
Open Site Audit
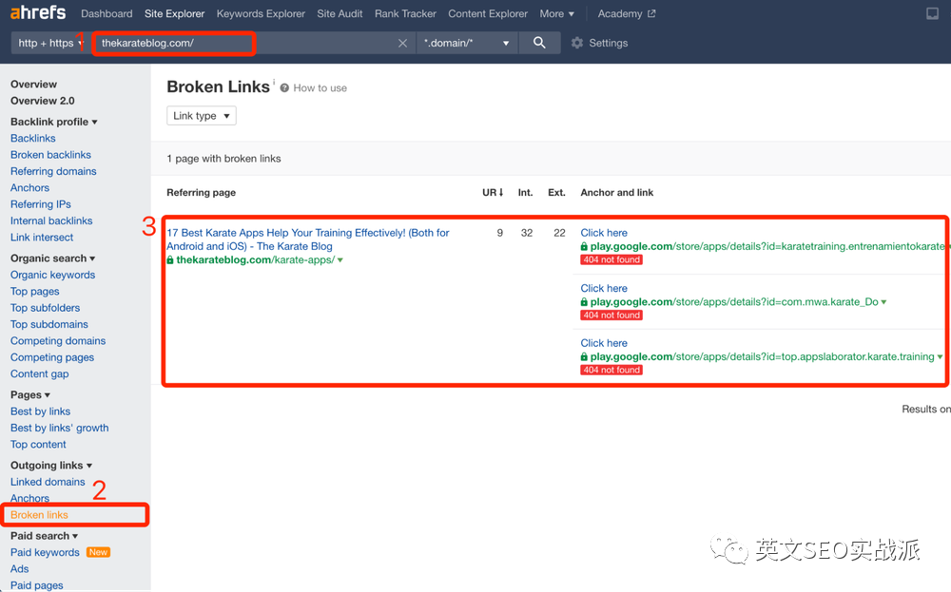tap(340, 13)
